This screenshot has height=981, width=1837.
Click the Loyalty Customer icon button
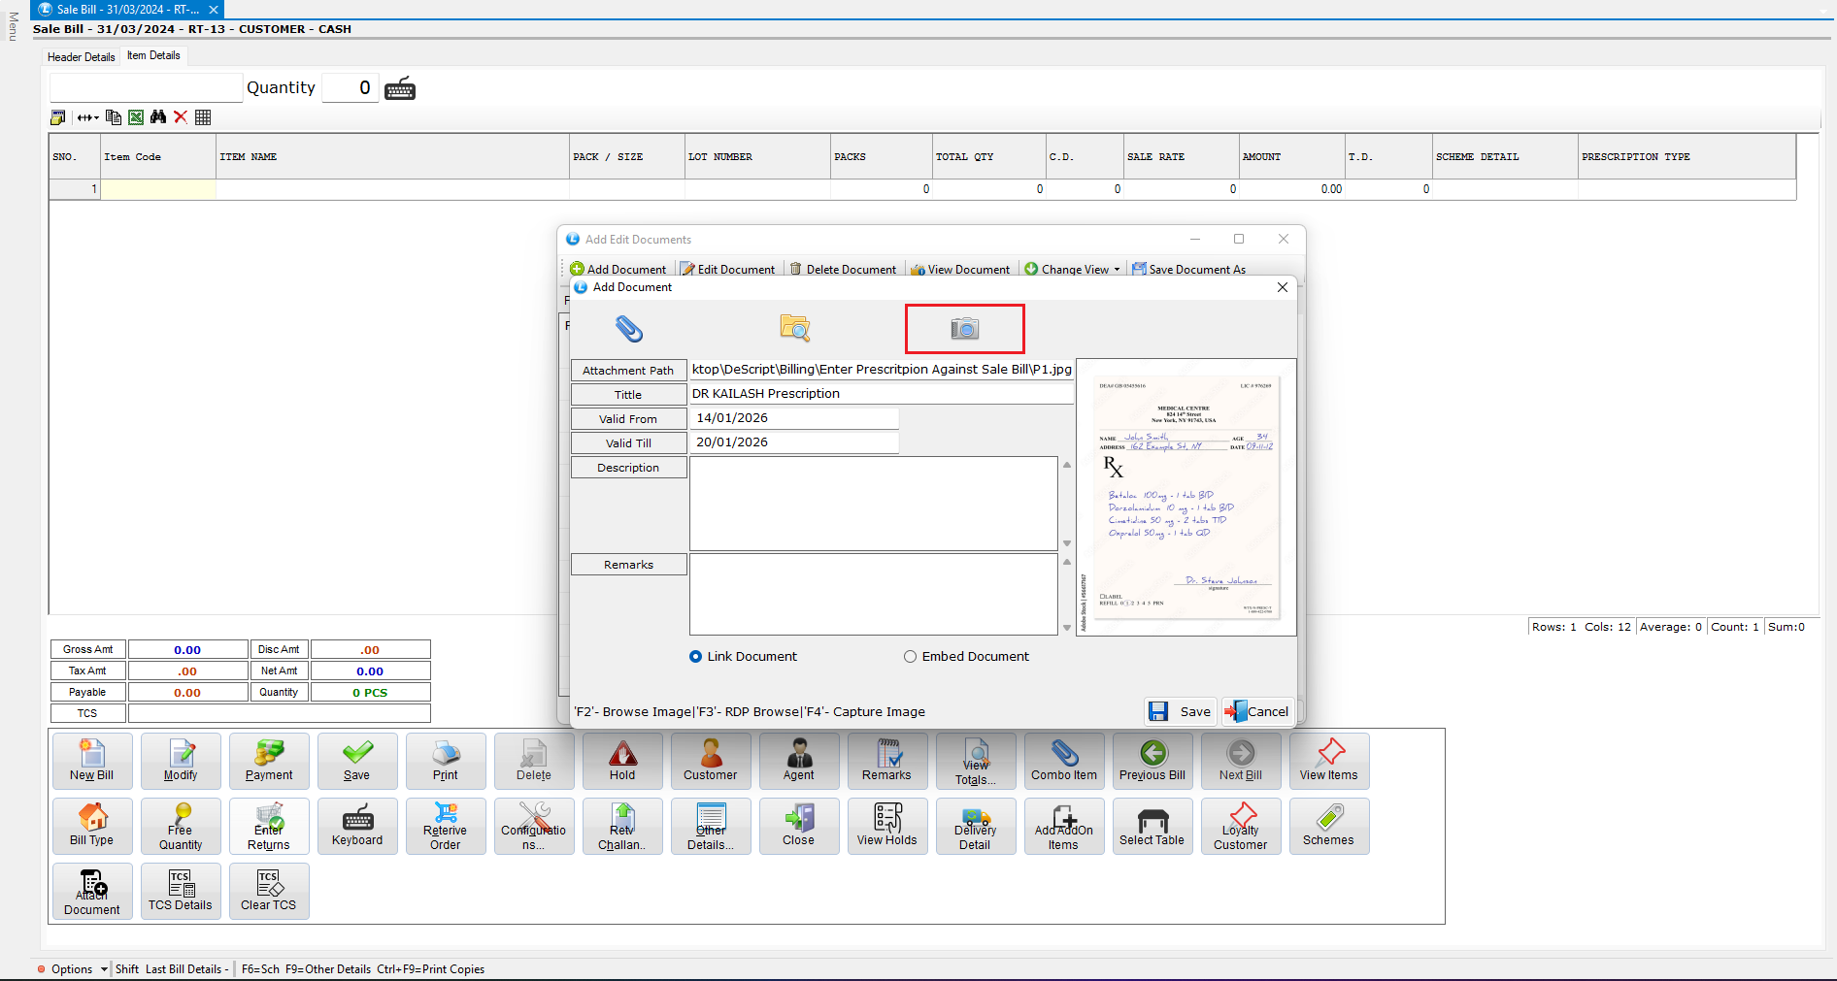(1240, 826)
